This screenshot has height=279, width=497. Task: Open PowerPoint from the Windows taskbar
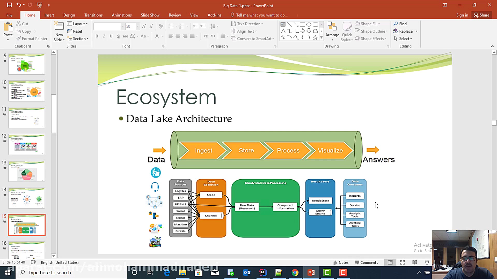pos(311,273)
